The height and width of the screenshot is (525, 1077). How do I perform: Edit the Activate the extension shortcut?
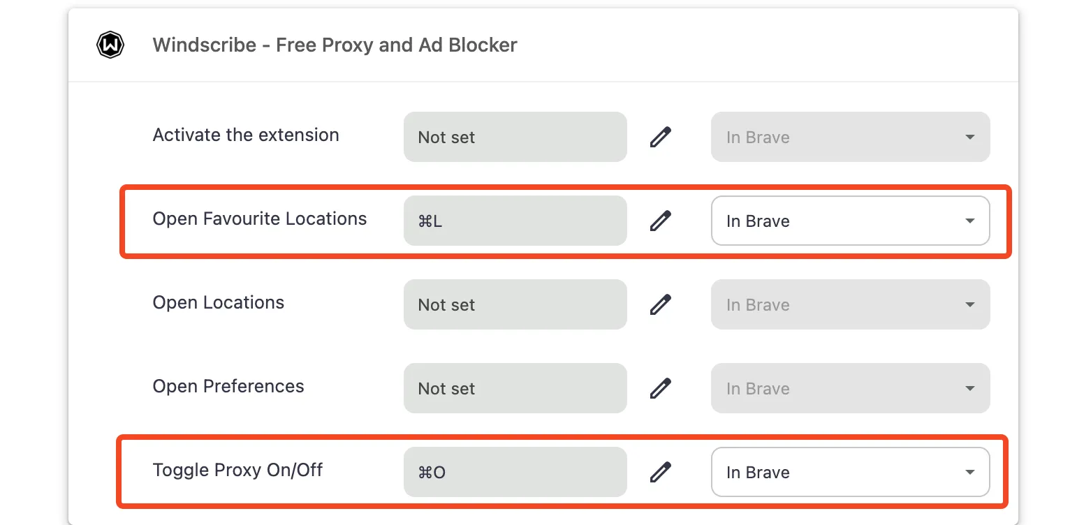(660, 137)
